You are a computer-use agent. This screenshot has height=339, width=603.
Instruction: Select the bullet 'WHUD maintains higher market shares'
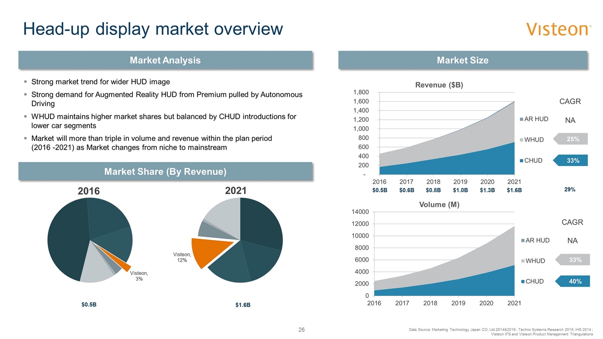[163, 121]
